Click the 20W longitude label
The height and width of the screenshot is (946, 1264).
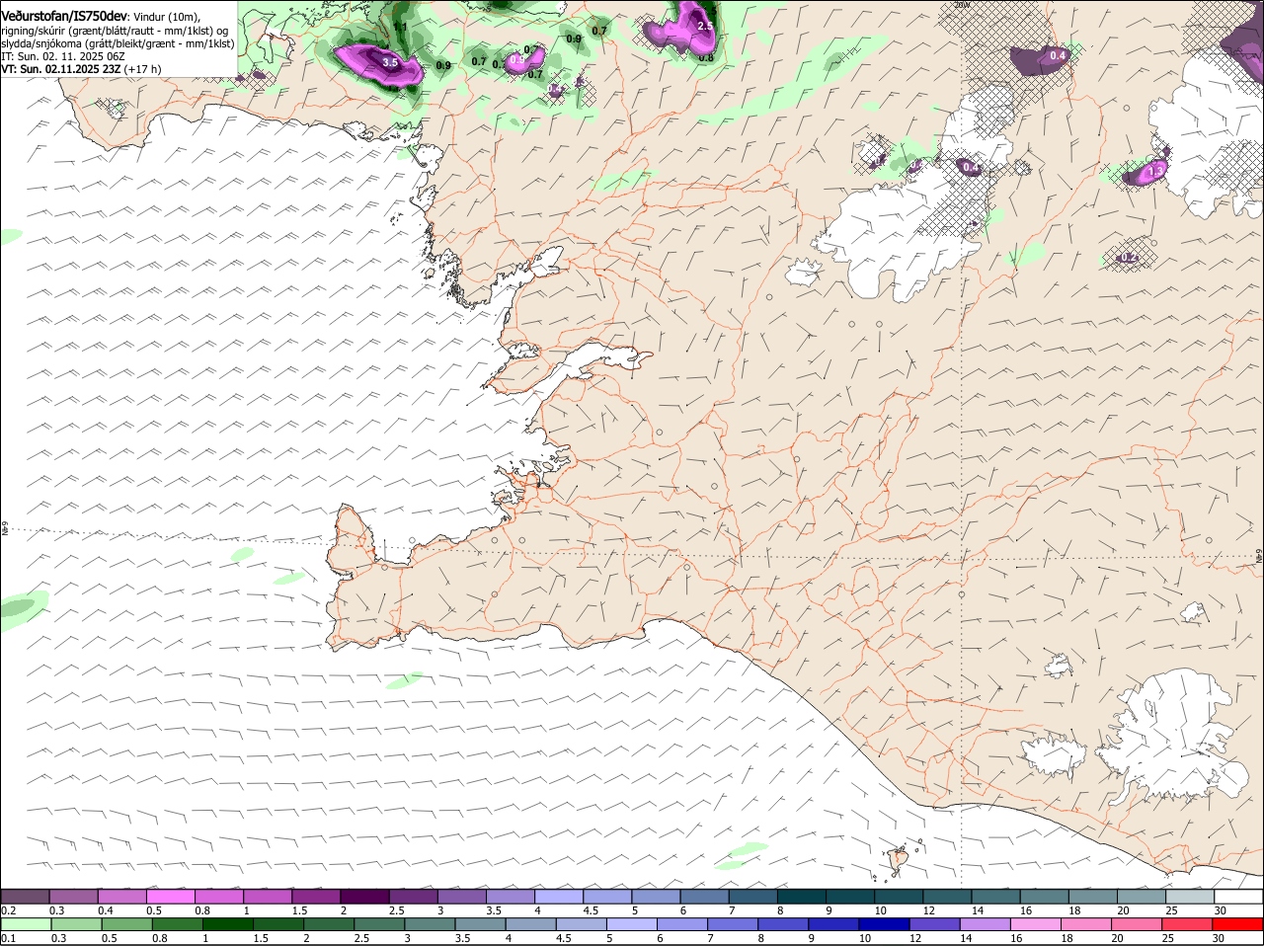(x=963, y=5)
